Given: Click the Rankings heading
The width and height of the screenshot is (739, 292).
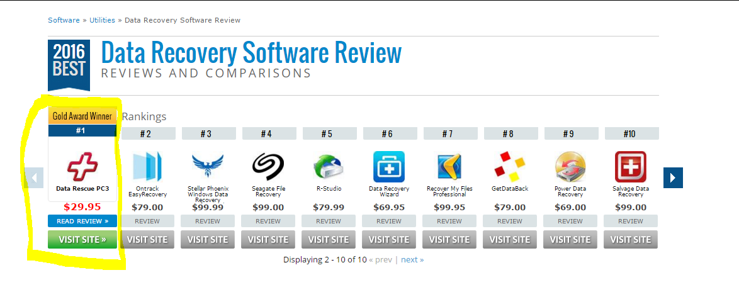Looking at the screenshot, I should tap(144, 116).
